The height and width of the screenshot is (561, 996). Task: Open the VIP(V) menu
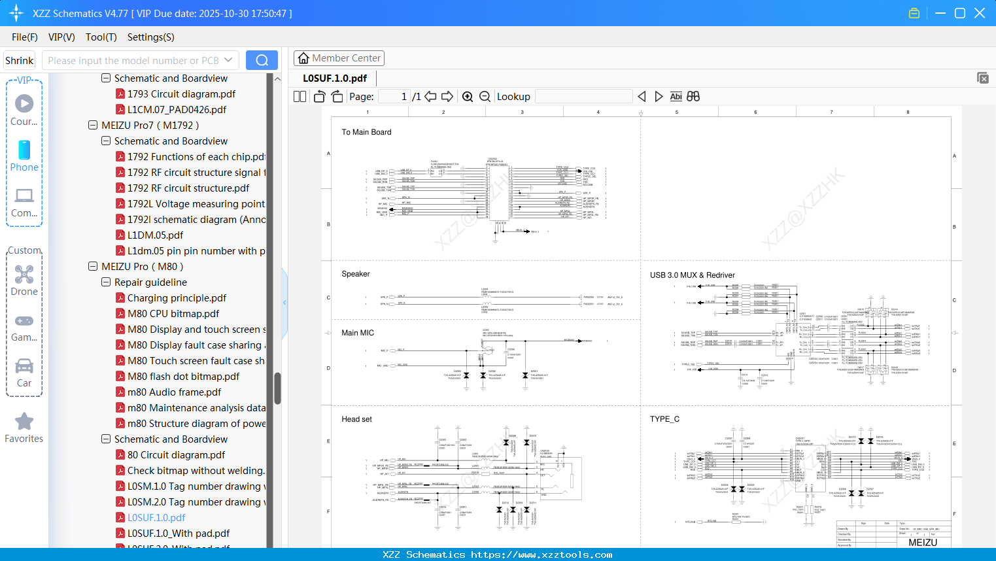click(x=61, y=37)
